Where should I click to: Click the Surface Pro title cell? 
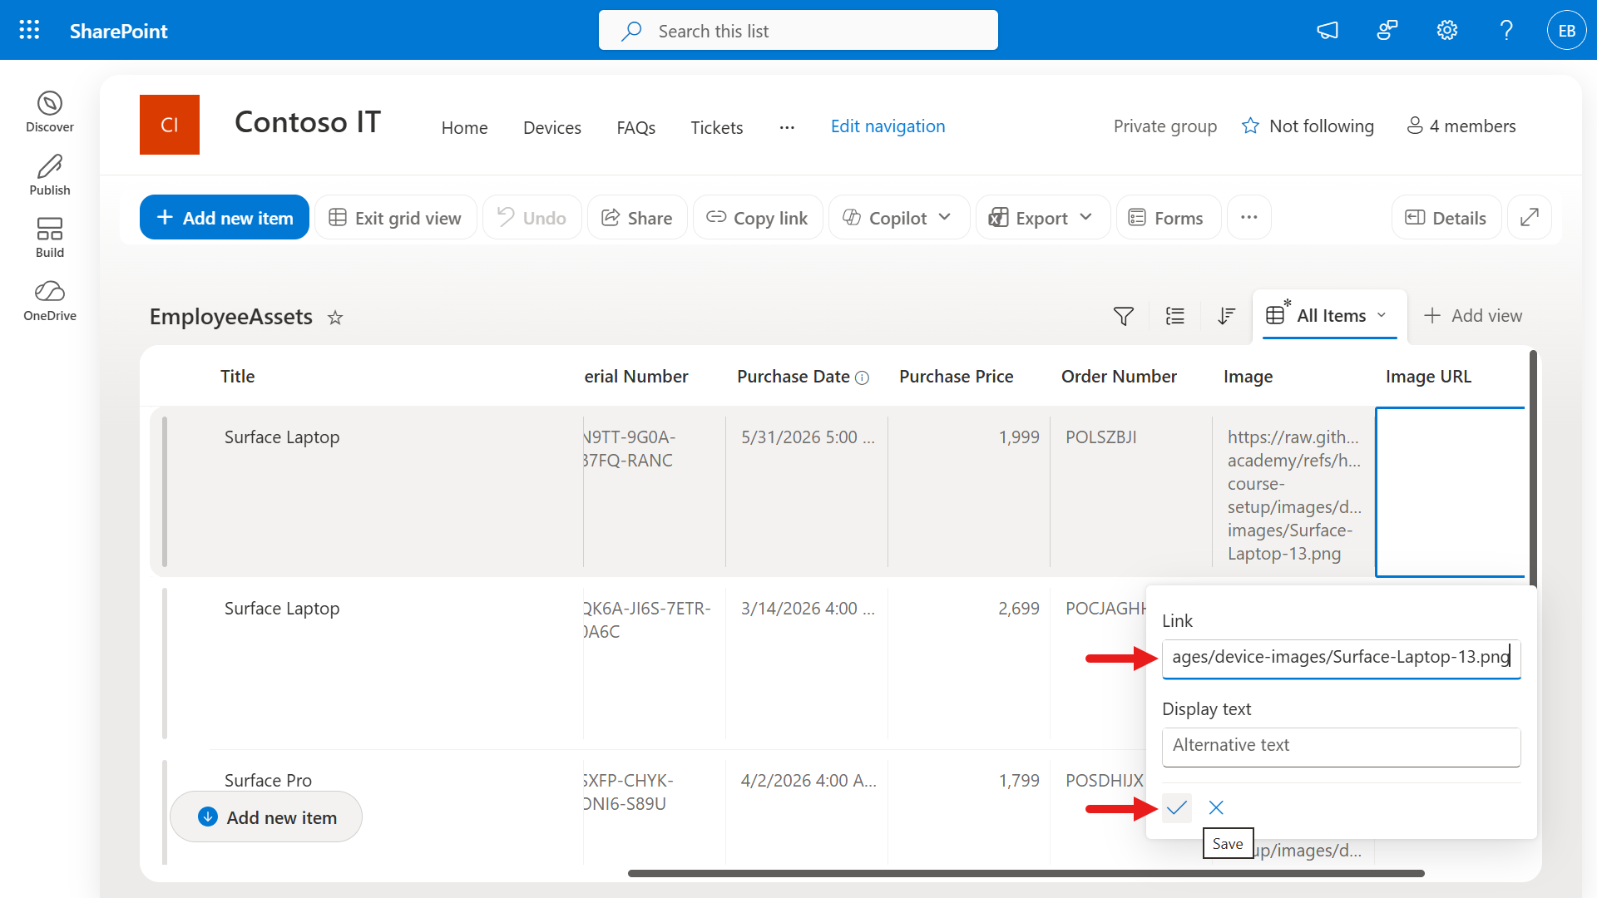pos(268,781)
